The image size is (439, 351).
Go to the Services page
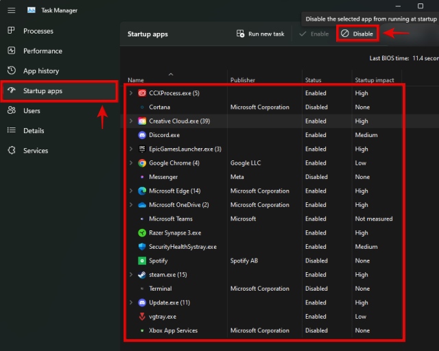pyautogui.click(x=36, y=150)
